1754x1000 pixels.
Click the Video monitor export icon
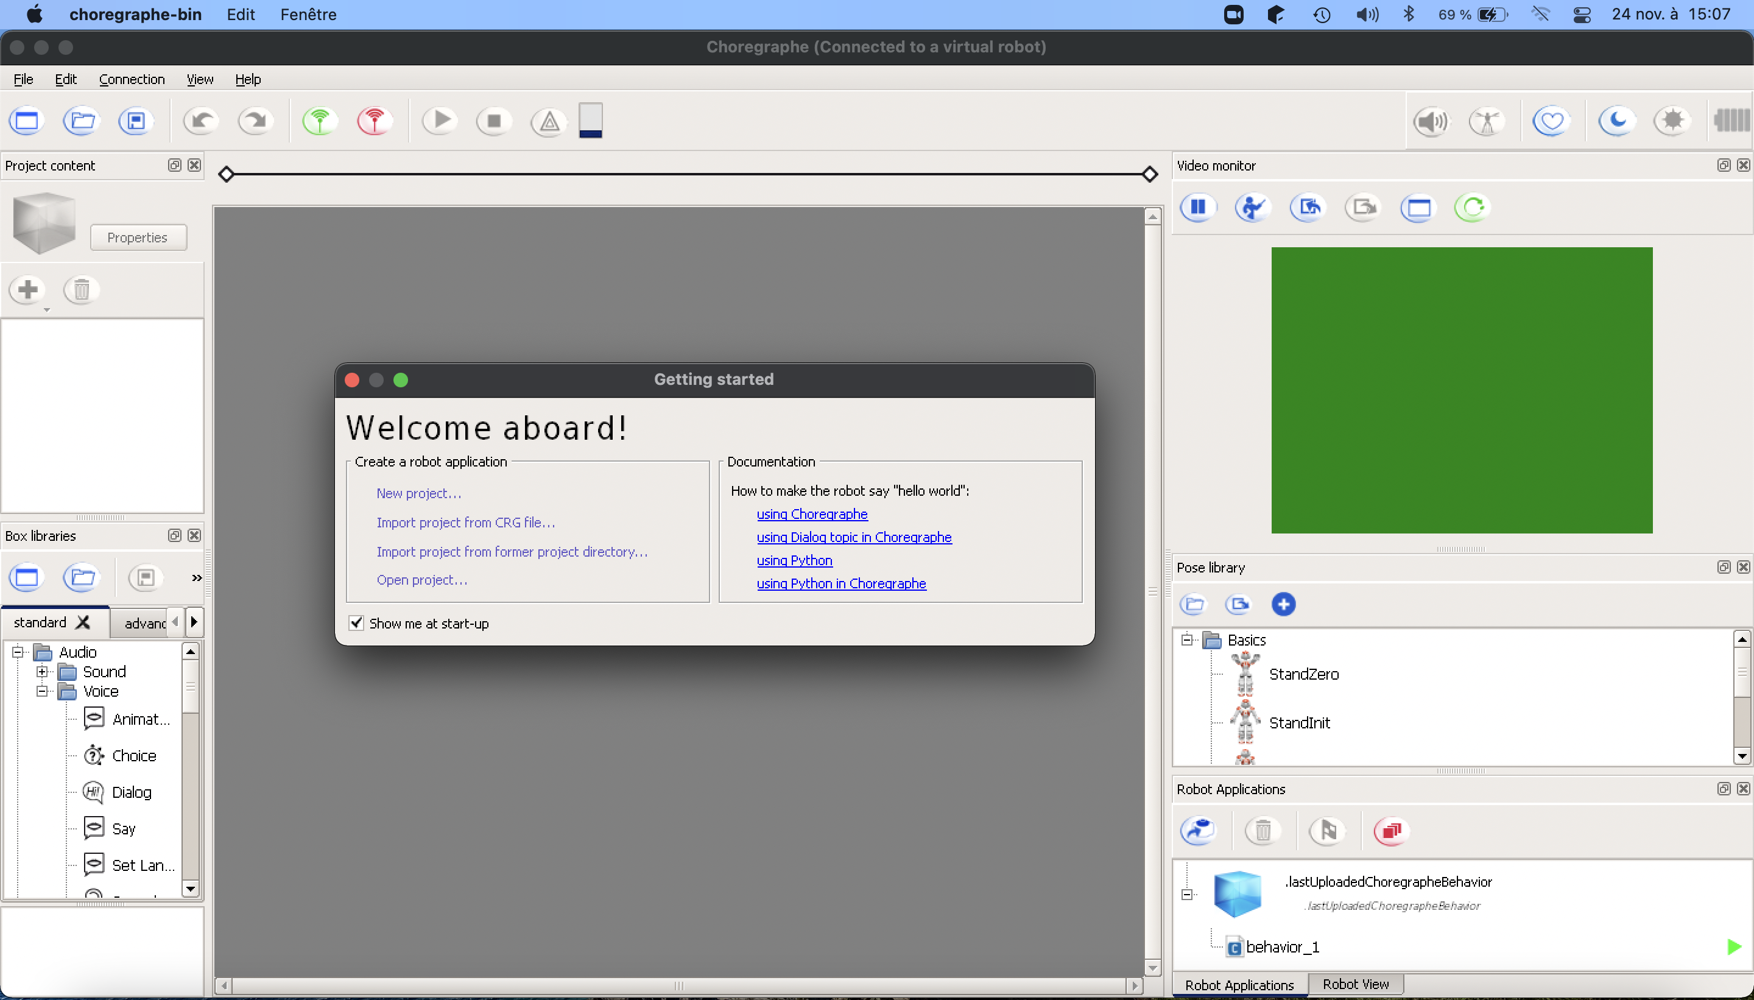click(1363, 208)
